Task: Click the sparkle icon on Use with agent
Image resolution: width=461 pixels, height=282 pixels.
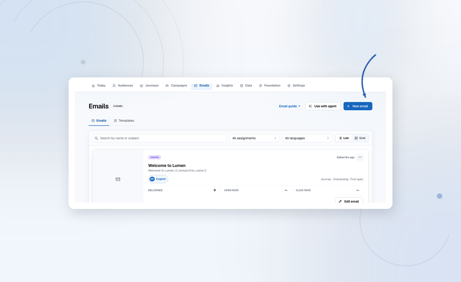Action: [310, 106]
